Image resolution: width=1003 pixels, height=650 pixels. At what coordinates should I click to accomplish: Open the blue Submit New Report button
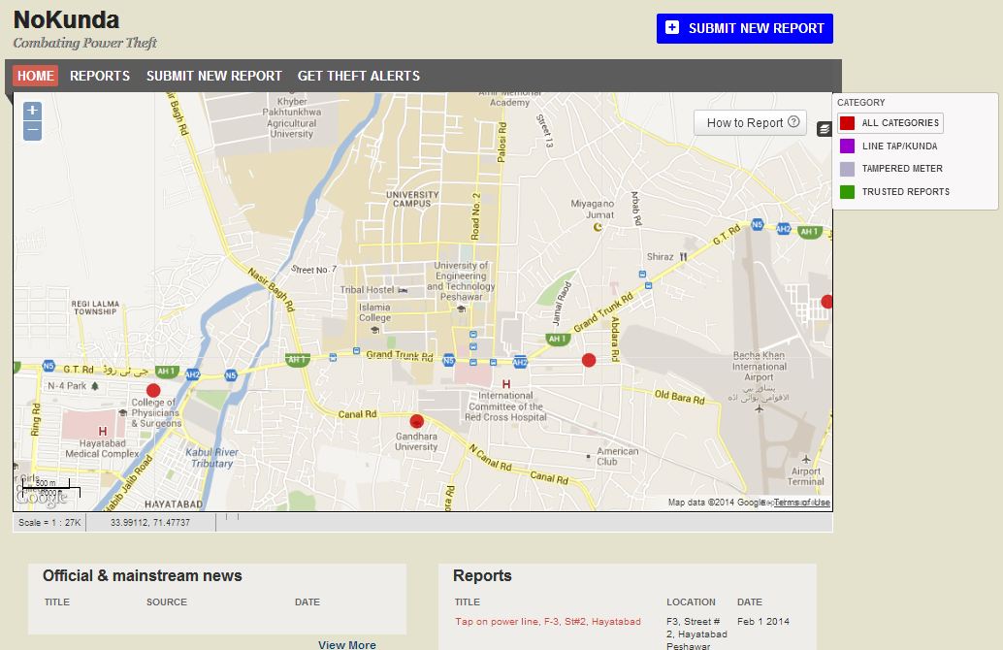(745, 28)
